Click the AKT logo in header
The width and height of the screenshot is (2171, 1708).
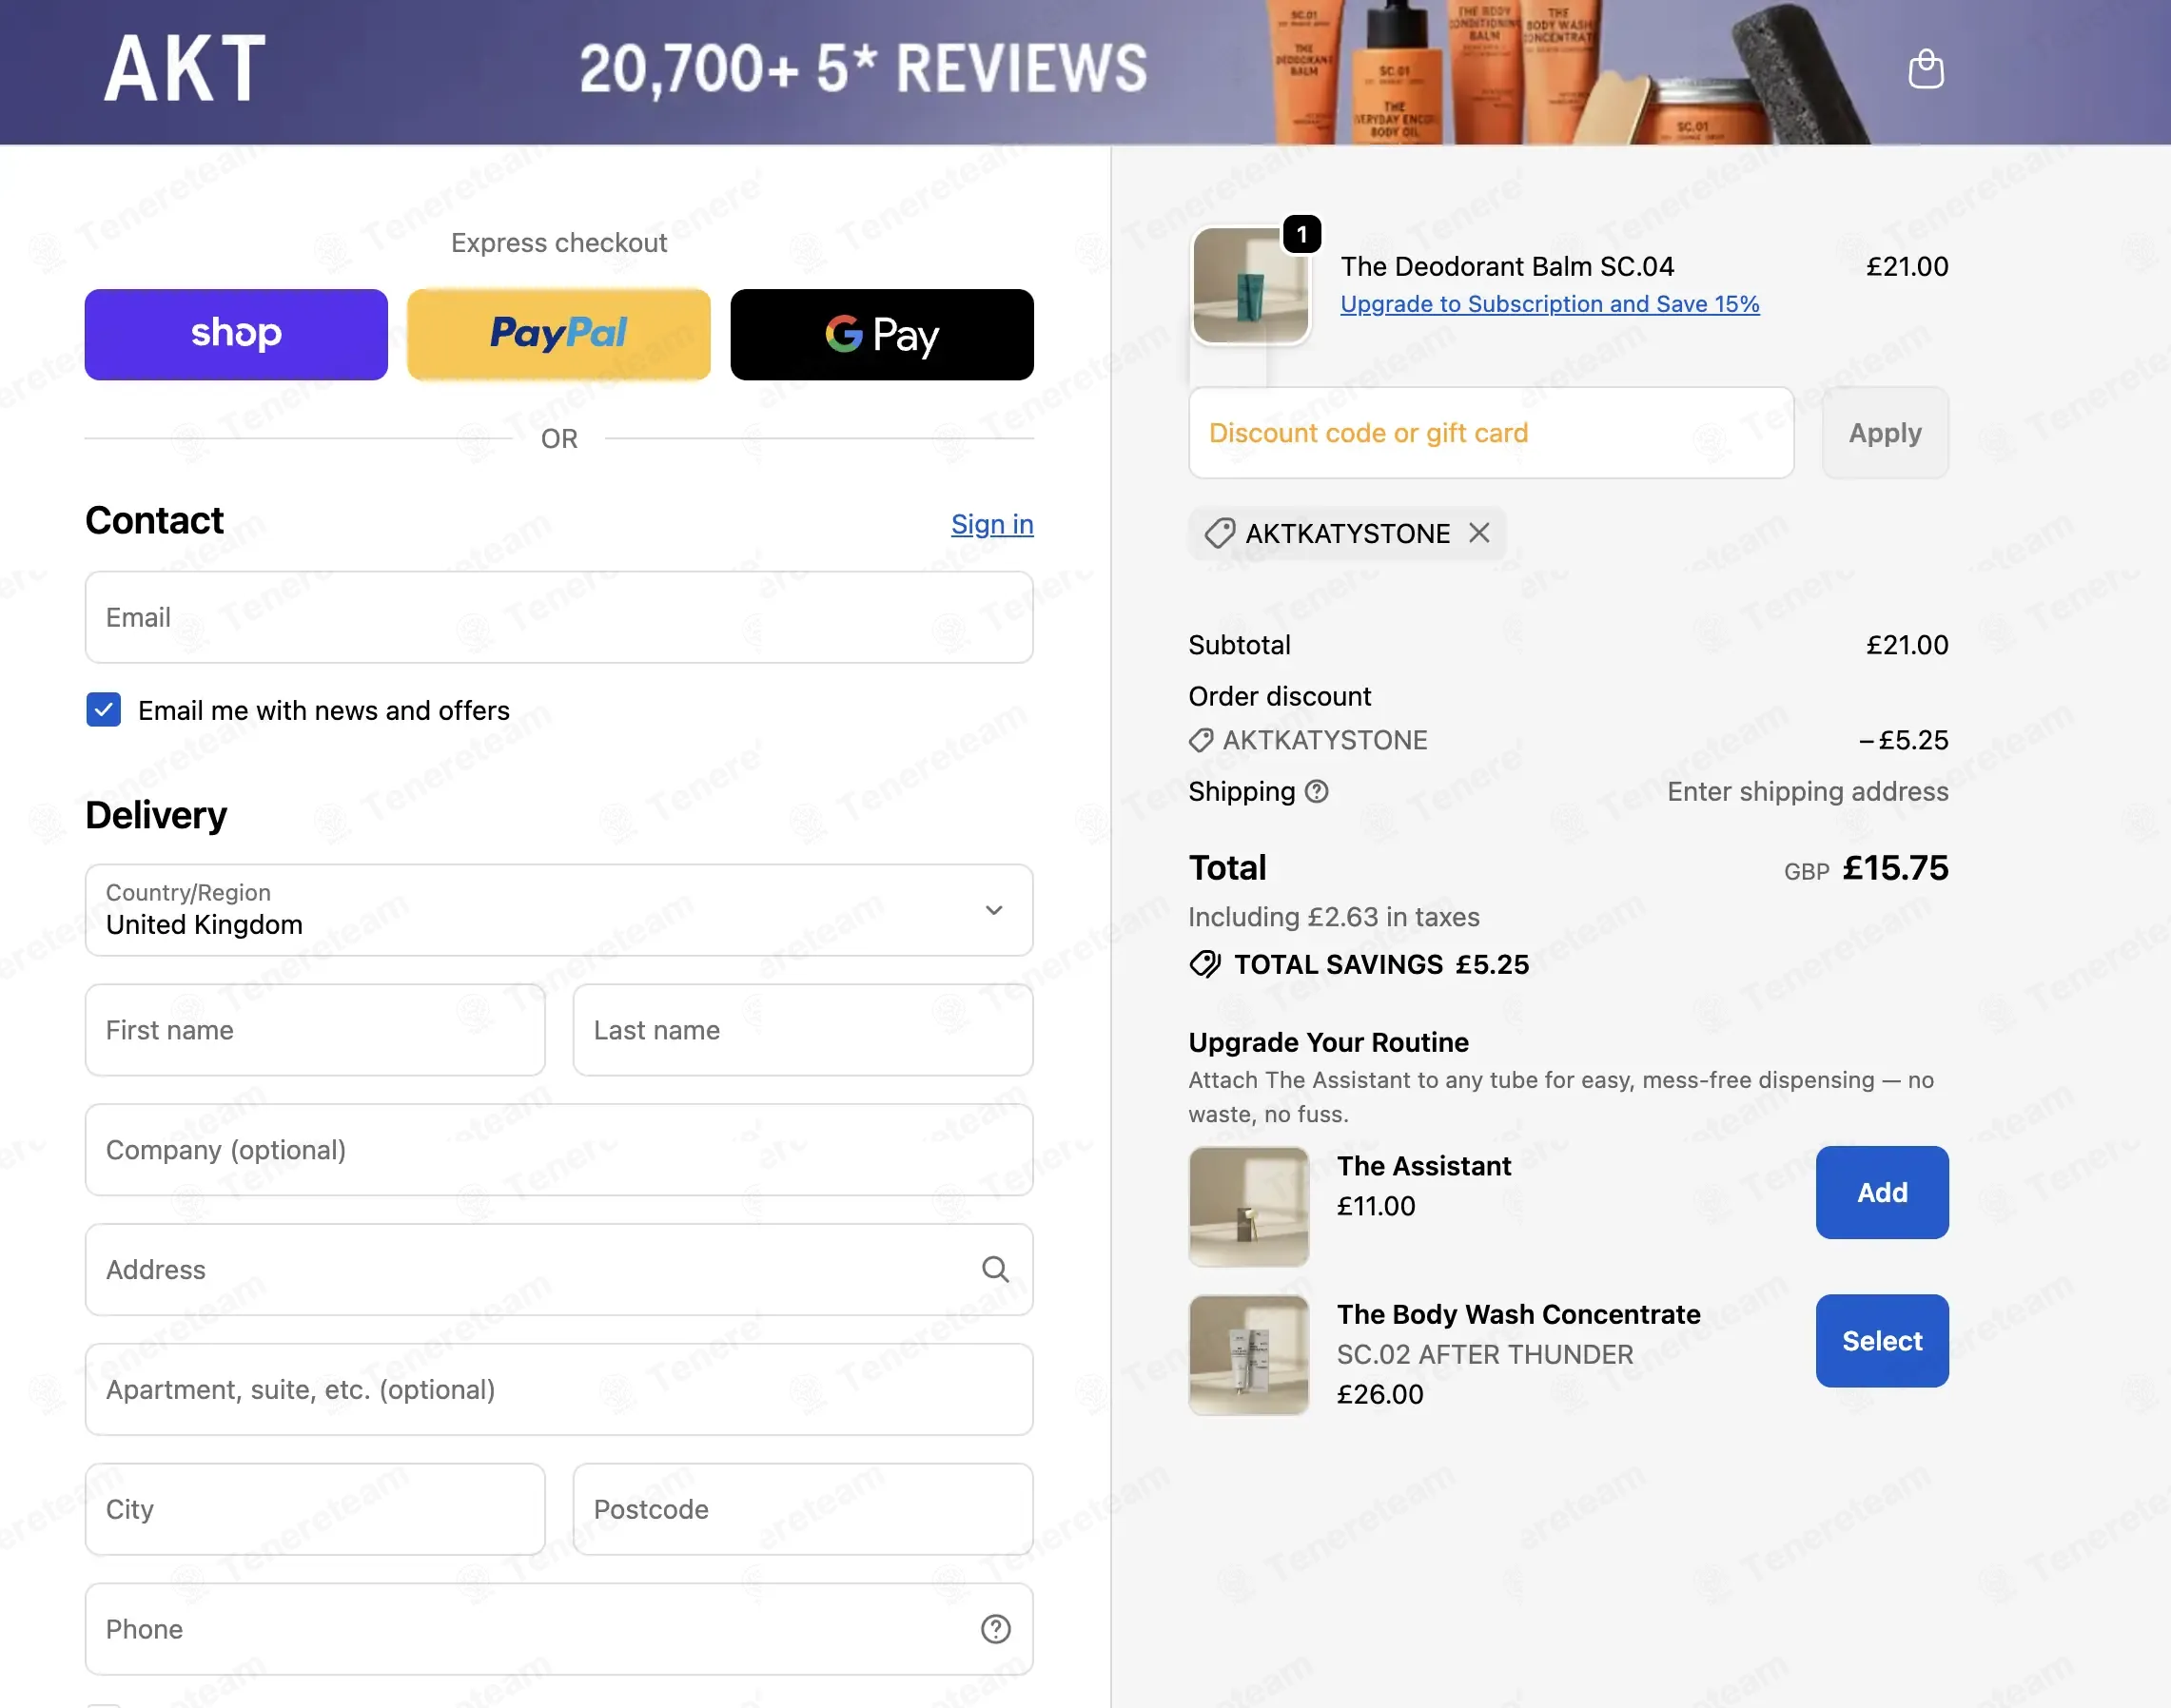[x=186, y=68]
